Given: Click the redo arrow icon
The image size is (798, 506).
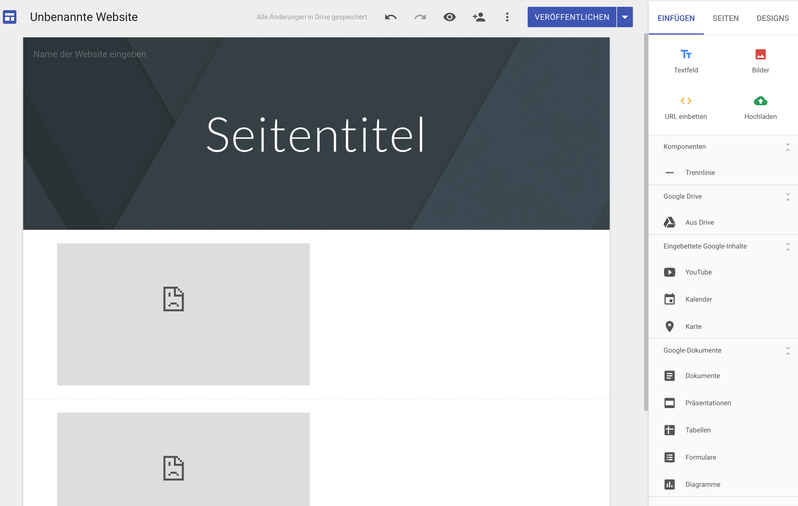Looking at the screenshot, I should point(420,17).
